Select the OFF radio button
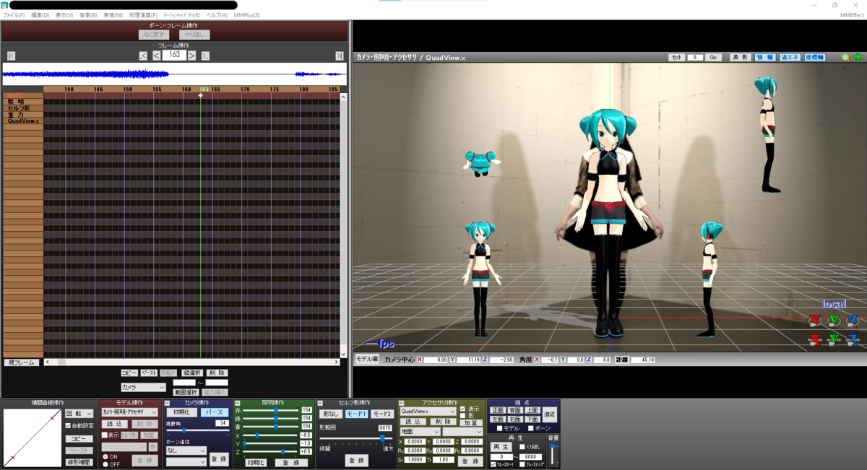This screenshot has width=867, height=470. 105,464
